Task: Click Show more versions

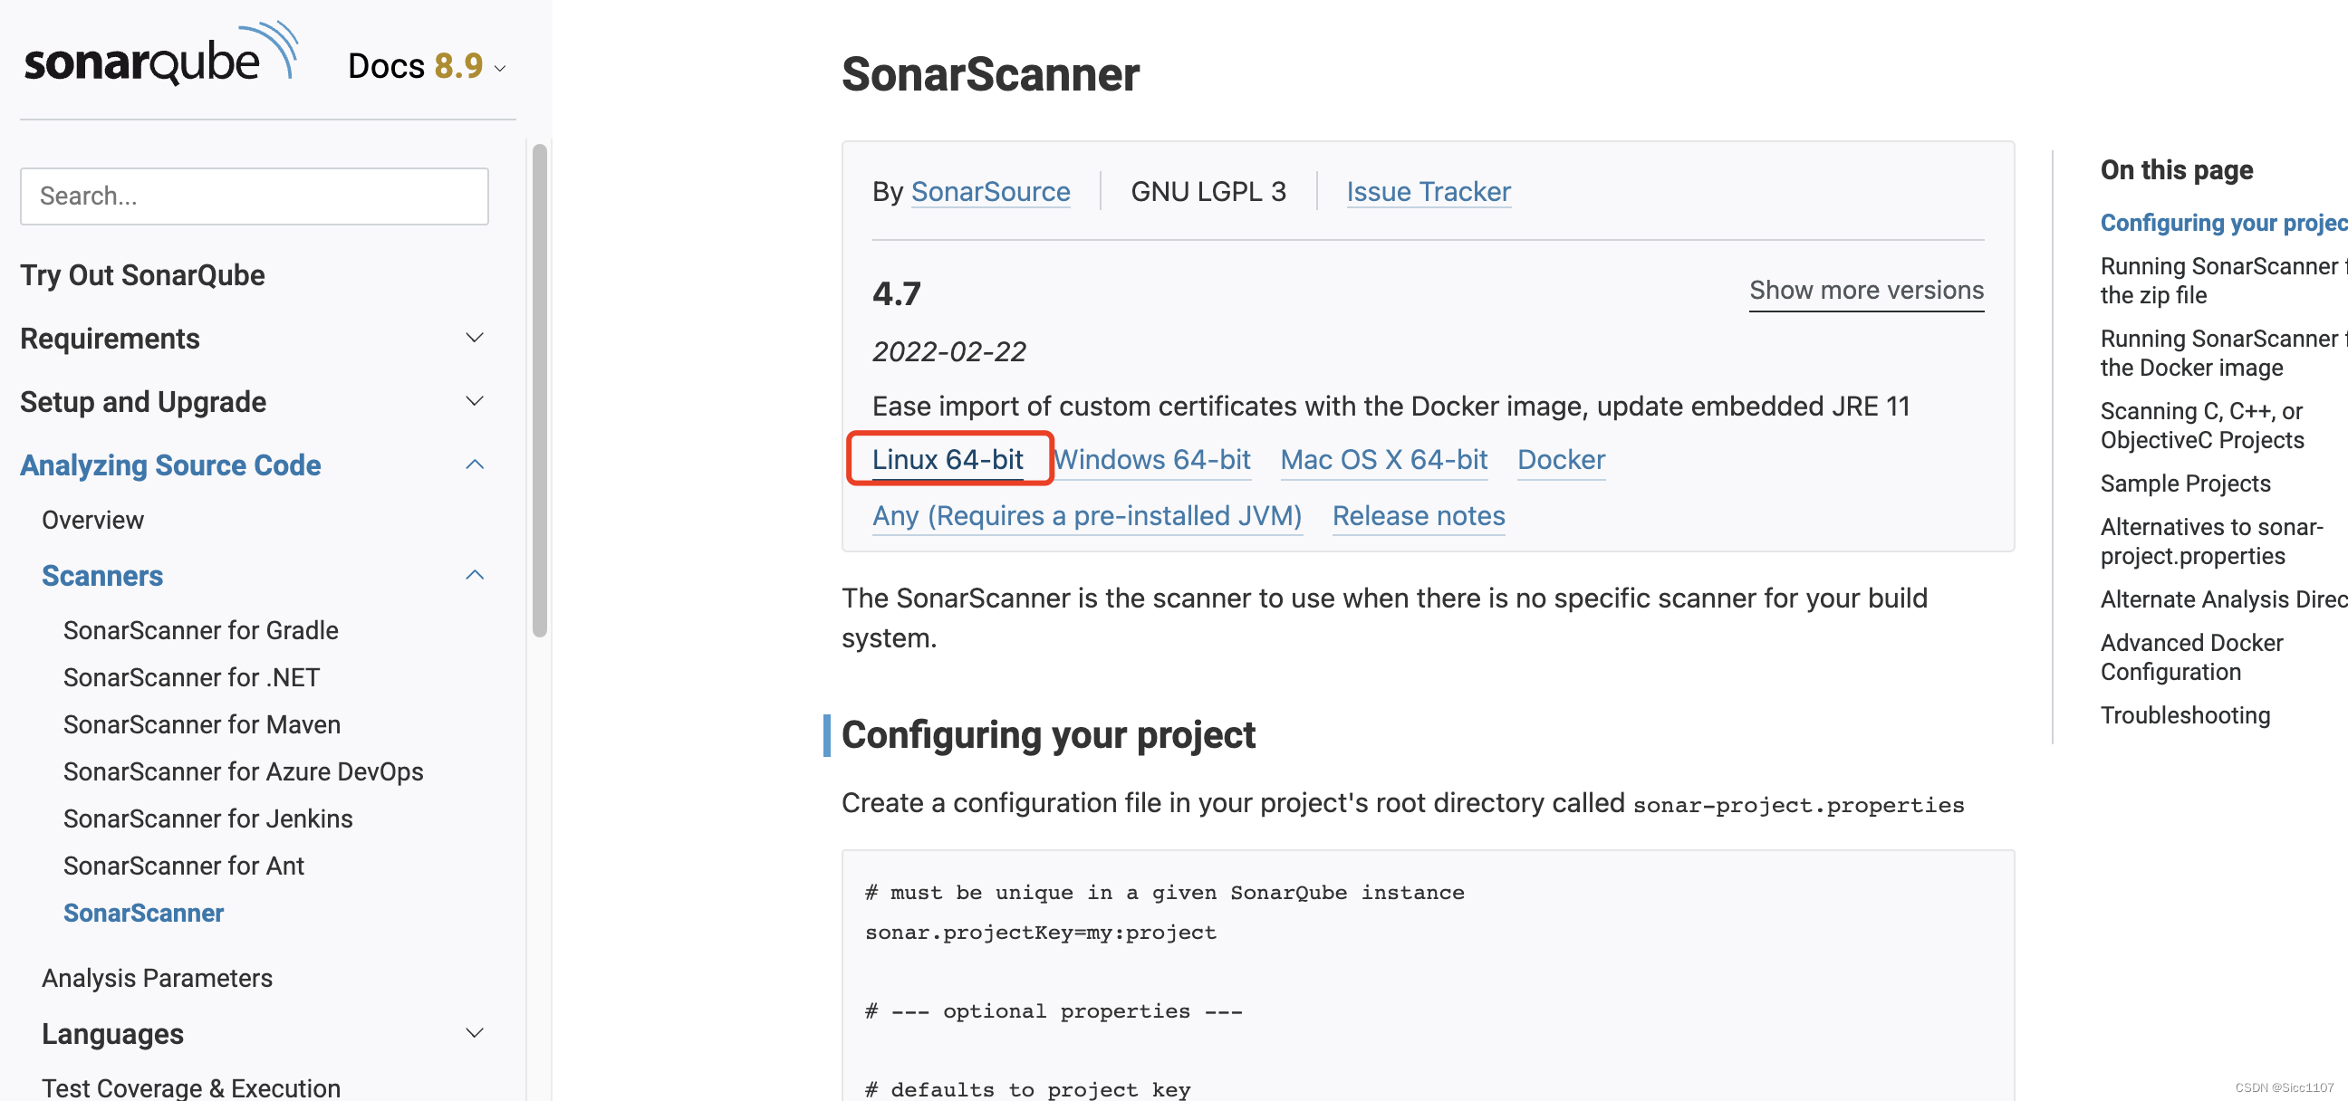Action: 1866,290
